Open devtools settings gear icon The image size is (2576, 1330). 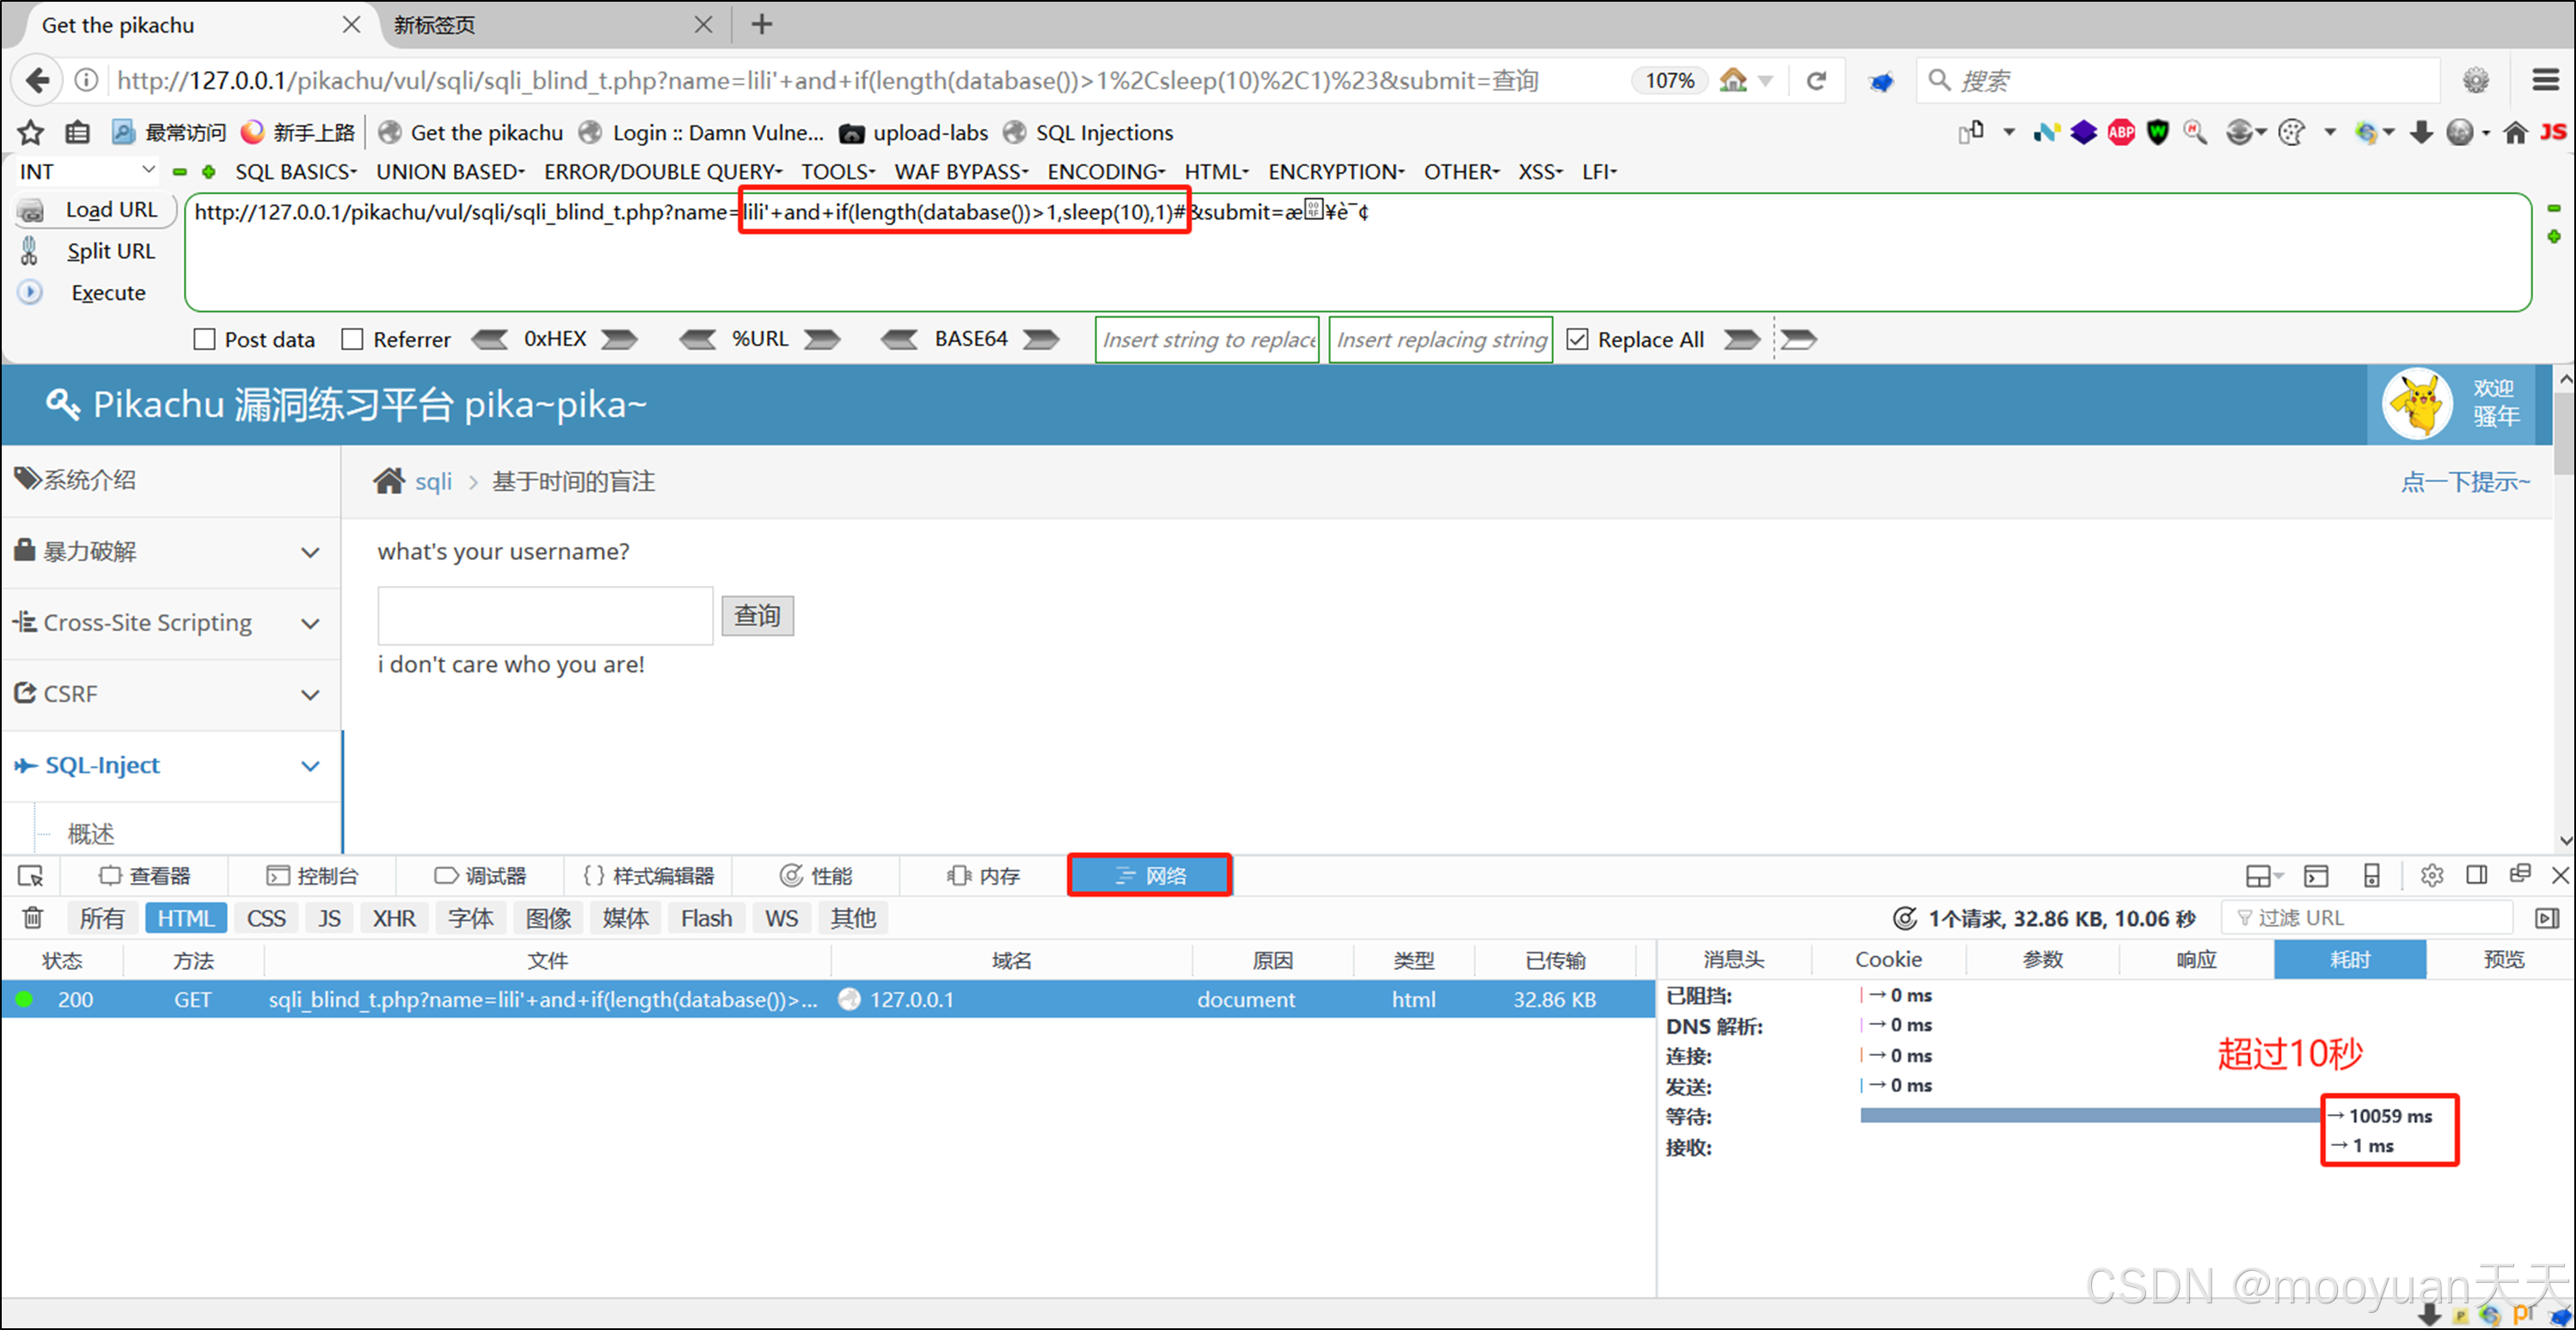point(2431,876)
